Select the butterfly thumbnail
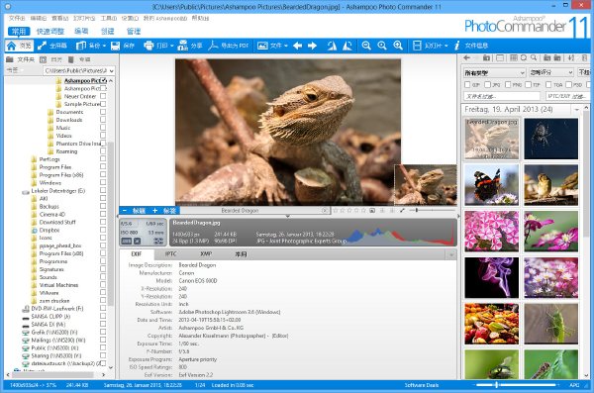The width and height of the screenshot is (594, 393). pyautogui.click(x=491, y=185)
